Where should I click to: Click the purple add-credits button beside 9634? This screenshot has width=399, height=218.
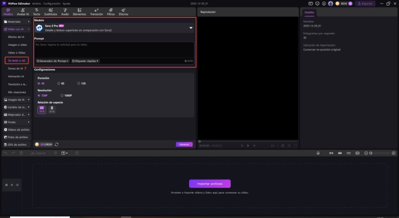click(351, 3)
